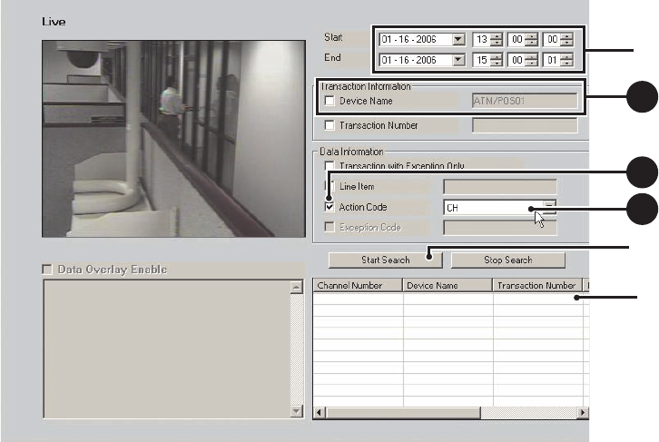Sort by Channel Number column header
The height and width of the screenshot is (442, 659).
click(x=358, y=285)
